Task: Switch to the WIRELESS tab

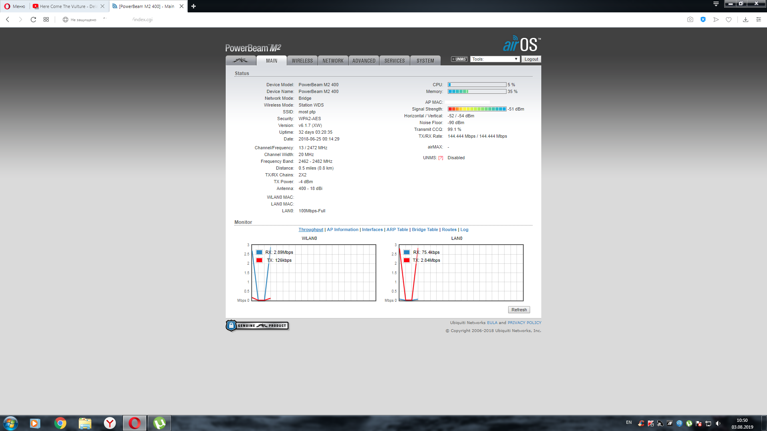Action: tap(302, 61)
